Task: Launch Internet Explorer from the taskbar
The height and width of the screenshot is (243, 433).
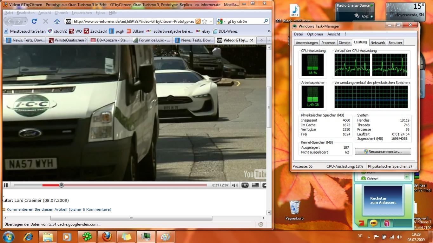Action: click(x=28, y=237)
